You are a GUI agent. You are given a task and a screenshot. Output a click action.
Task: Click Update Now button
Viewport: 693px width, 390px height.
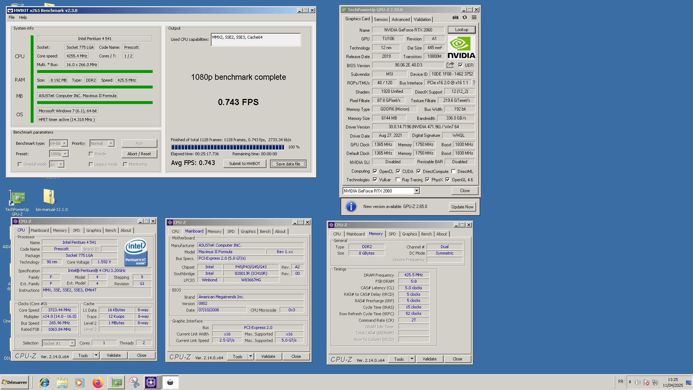click(x=462, y=207)
